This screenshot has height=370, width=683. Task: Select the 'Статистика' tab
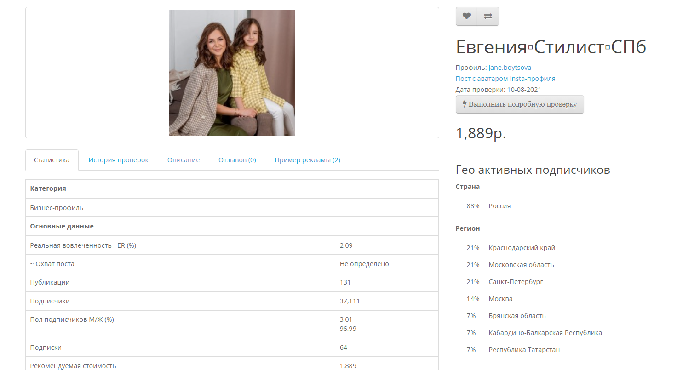(52, 160)
